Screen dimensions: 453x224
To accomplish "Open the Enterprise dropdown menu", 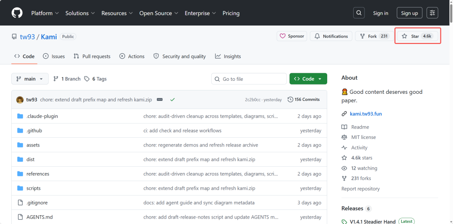I will click(200, 13).
